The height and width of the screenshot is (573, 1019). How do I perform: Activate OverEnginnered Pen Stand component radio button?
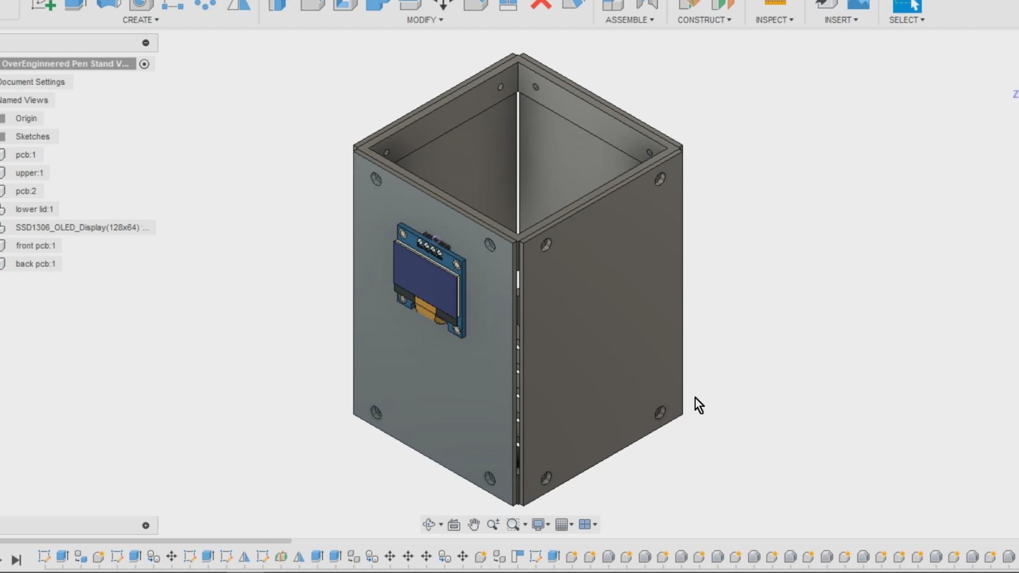pyautogui.click(x=144, y=64)
